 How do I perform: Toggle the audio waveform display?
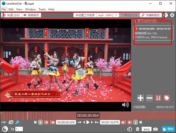(4, 122)
